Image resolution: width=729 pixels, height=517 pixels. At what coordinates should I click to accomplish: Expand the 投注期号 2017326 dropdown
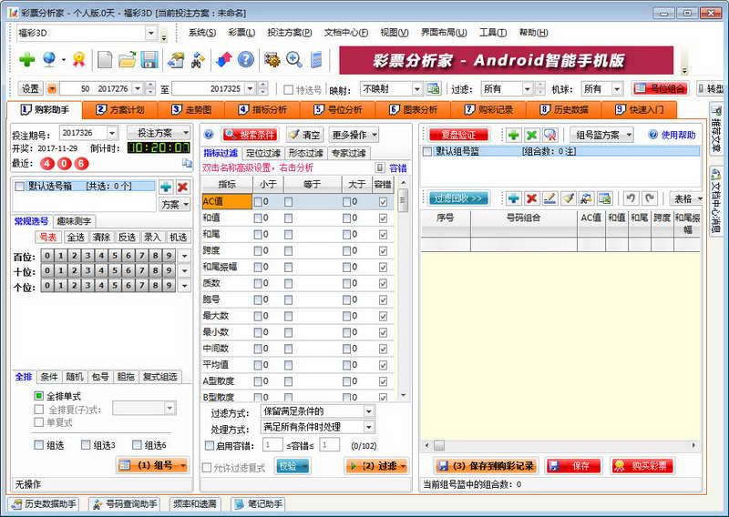point(112,133)
